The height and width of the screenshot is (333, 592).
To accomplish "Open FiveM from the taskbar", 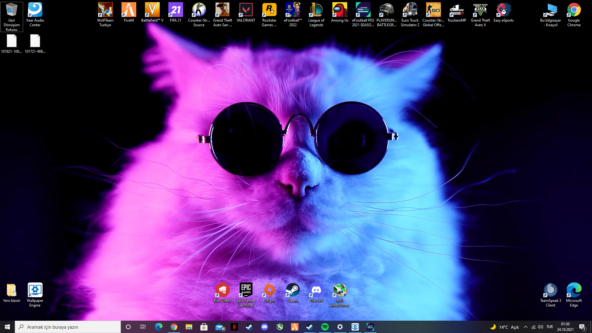I will click(295, 327).
